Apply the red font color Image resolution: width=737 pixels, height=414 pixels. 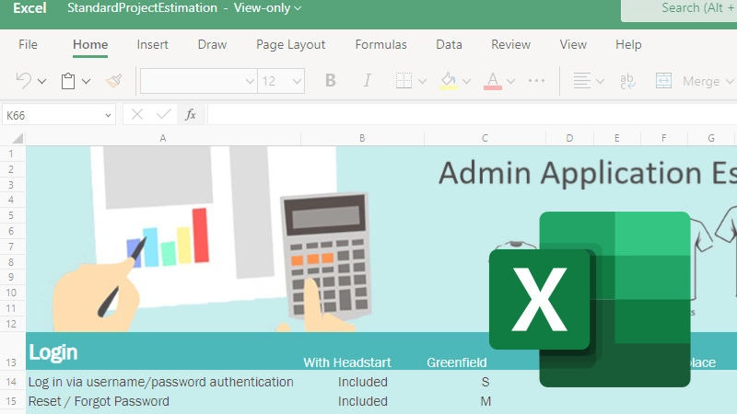click(493, 81)
